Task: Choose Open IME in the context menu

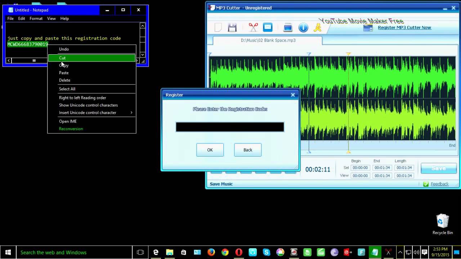Action: point(92,121)
